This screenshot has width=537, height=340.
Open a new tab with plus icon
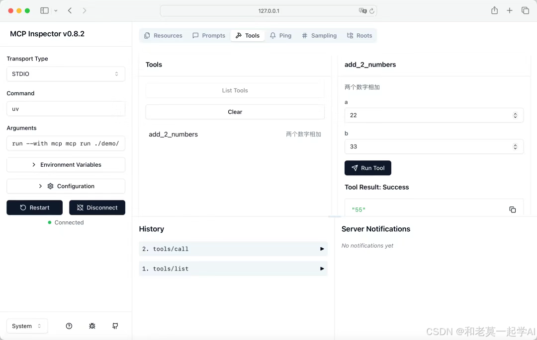pyautogui.click(x=510, y=10)
